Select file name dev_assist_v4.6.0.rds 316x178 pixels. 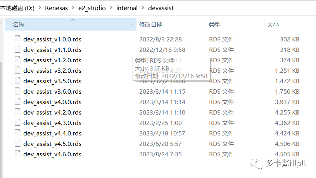(x=52, y=154)
